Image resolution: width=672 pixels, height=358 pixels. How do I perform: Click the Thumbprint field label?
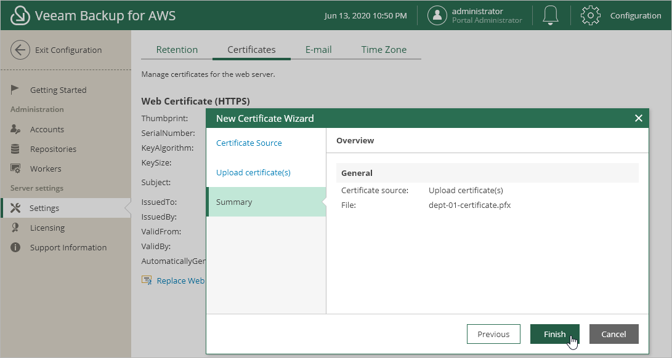tap(164, 118)
